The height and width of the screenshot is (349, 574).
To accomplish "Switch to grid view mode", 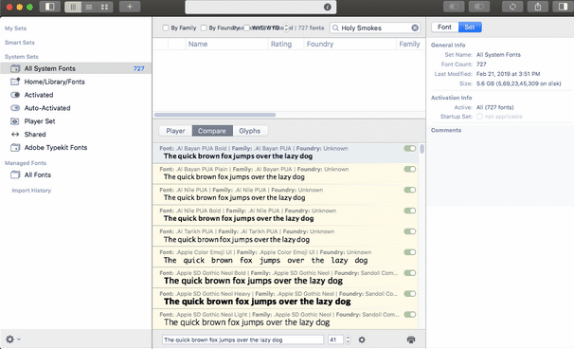I will coord(105,7).
